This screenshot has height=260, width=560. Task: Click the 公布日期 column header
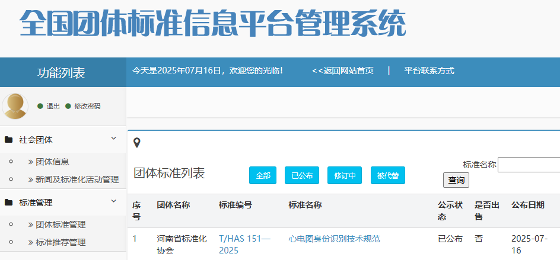pos(528,205)
